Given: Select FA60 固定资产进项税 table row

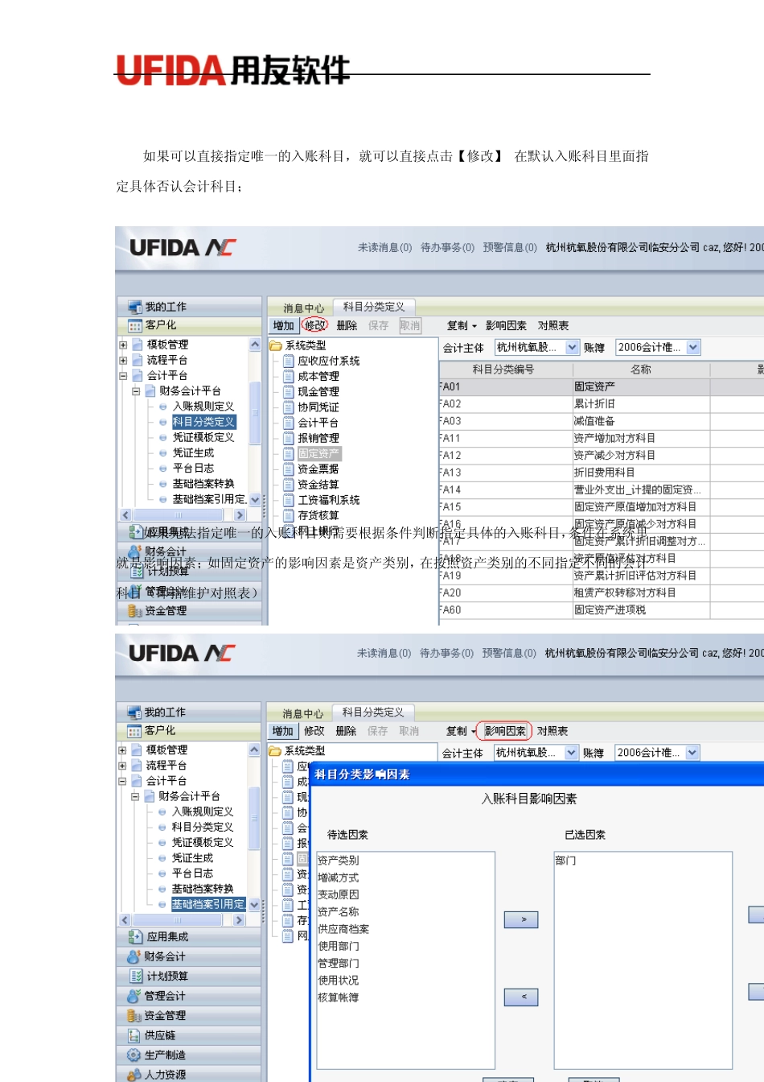Looking at the screenshot, I should [x=601, y=609].
